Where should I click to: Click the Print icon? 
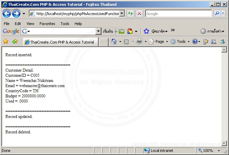[x=139, y=42]
